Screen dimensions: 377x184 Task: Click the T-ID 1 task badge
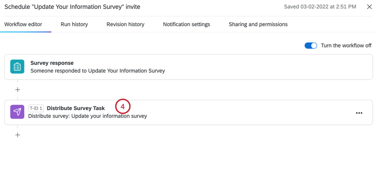[x=36, y=108]
